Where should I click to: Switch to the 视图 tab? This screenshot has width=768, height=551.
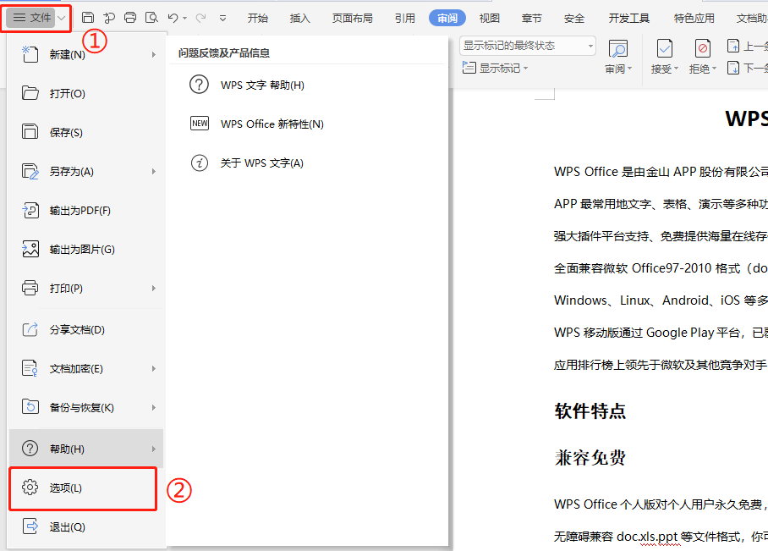(x=490, y=18)
